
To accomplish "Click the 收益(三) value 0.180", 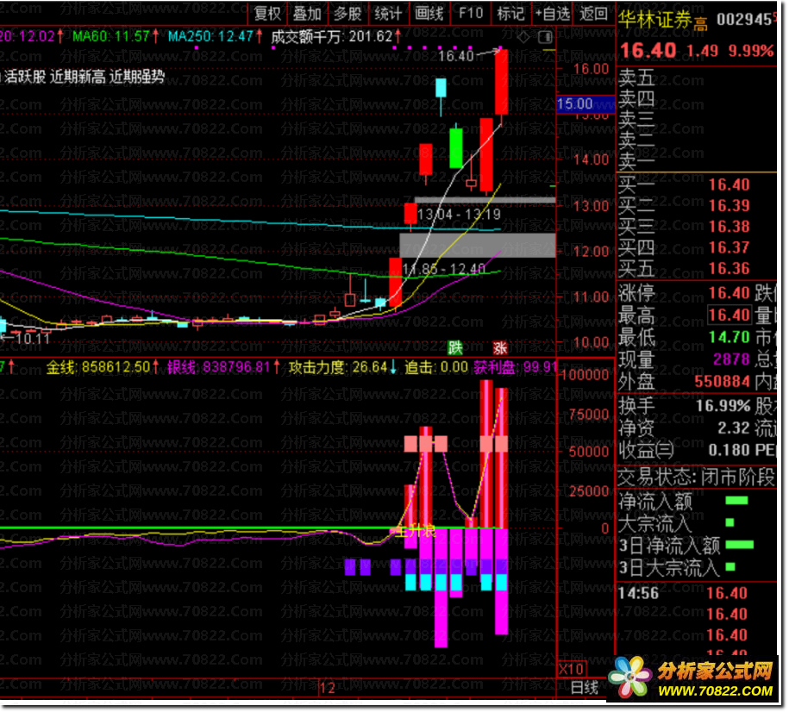I will click(x=730, y=450).
